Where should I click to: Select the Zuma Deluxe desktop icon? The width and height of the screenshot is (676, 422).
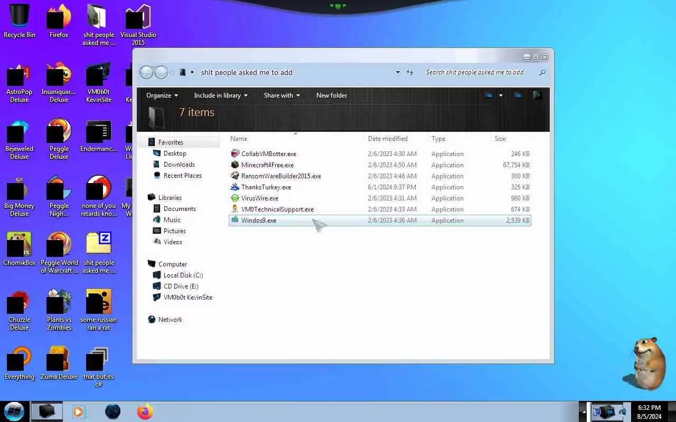pyautogui.click(x=59, y=363)
